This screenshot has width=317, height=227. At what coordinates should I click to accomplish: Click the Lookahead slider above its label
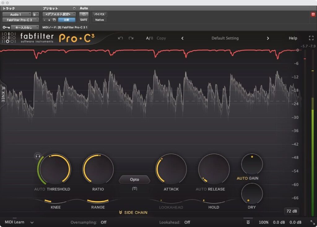[171, 201]
